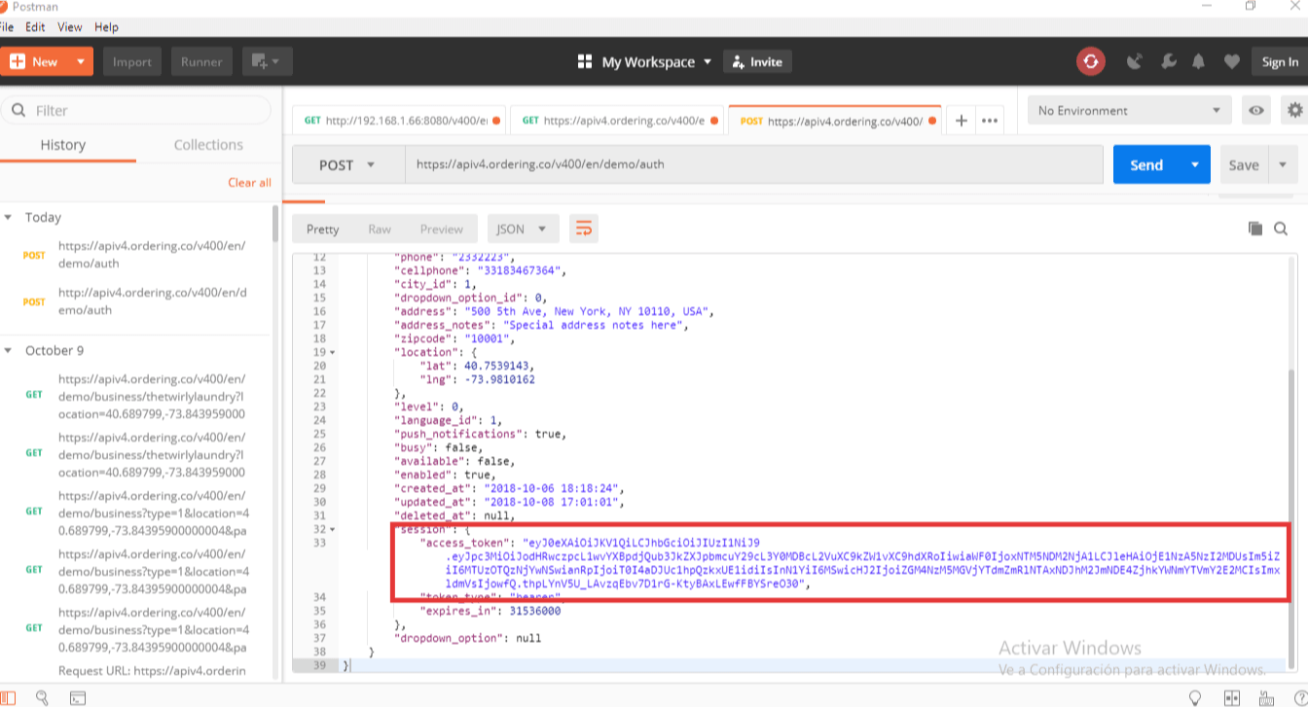
Task: Collapse the October 9 history group
Action: click(8, 350)
